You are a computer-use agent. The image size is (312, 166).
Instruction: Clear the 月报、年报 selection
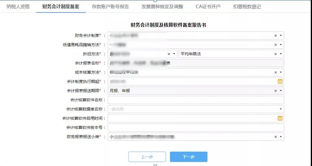point(275,91)
